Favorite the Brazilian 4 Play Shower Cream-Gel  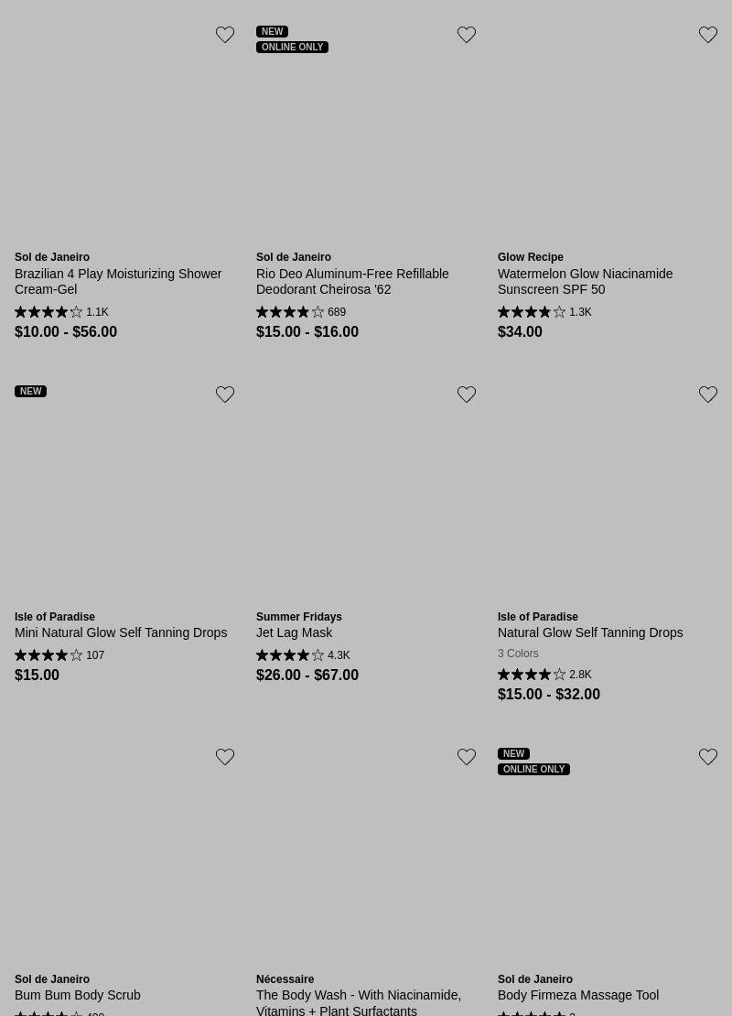click(x=225, y=35)
